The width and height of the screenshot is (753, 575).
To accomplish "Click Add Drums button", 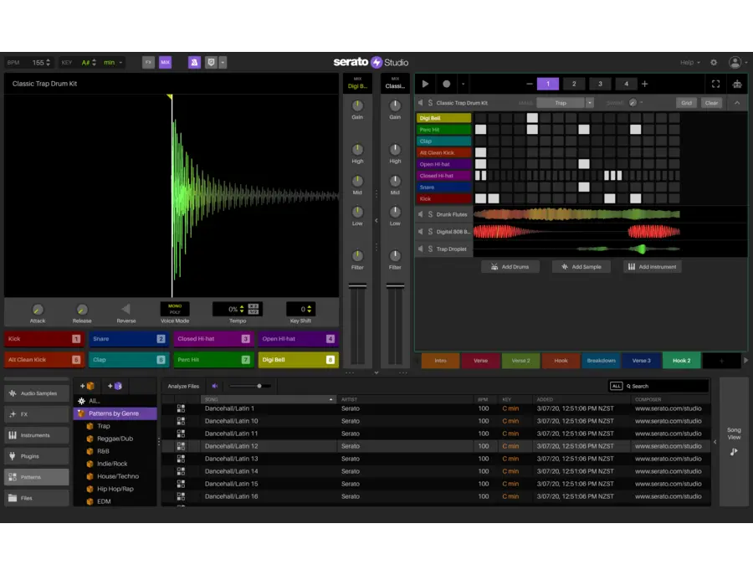I will (510, 267).
